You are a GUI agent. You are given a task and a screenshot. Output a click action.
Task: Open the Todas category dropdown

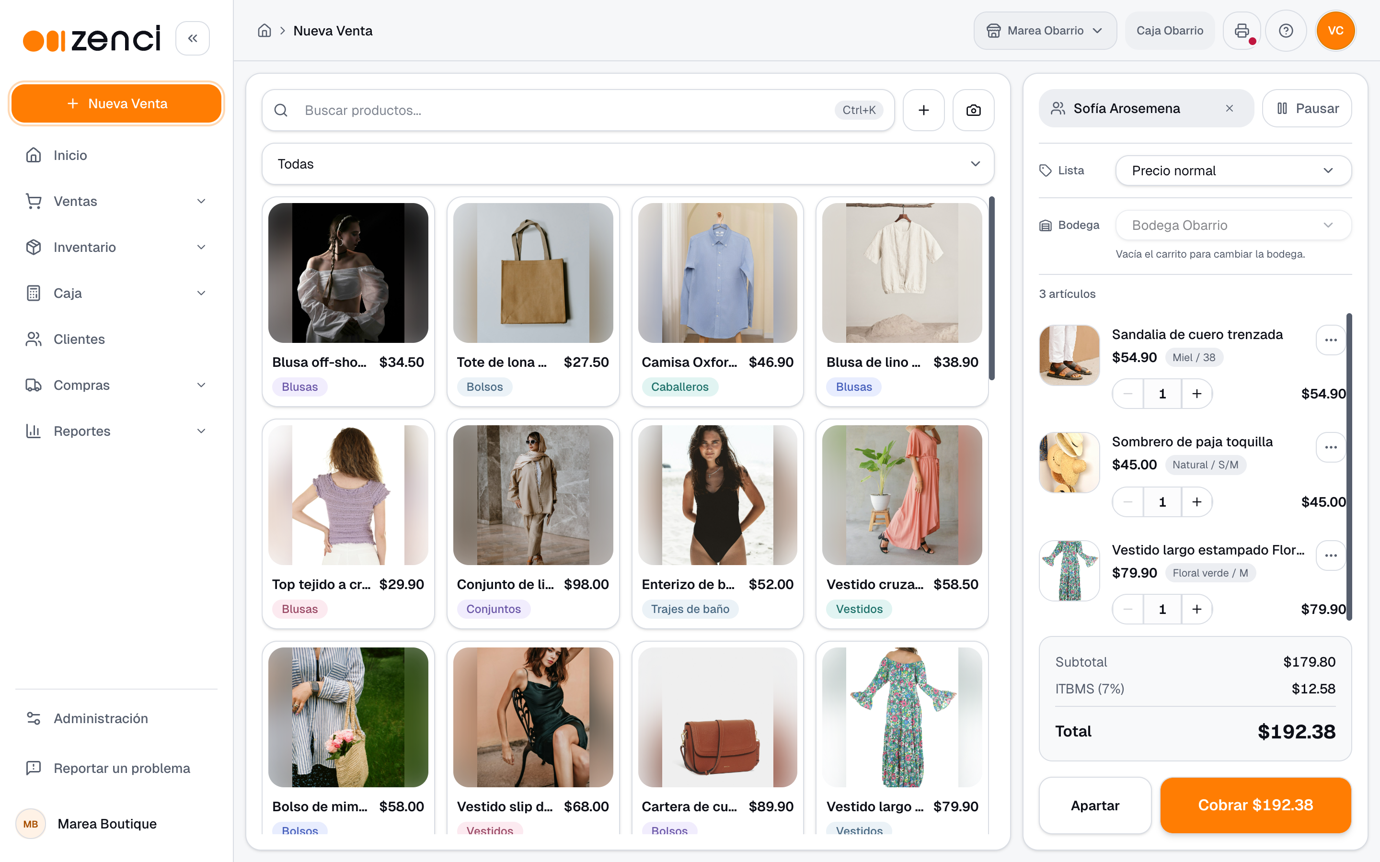[628, 164]
